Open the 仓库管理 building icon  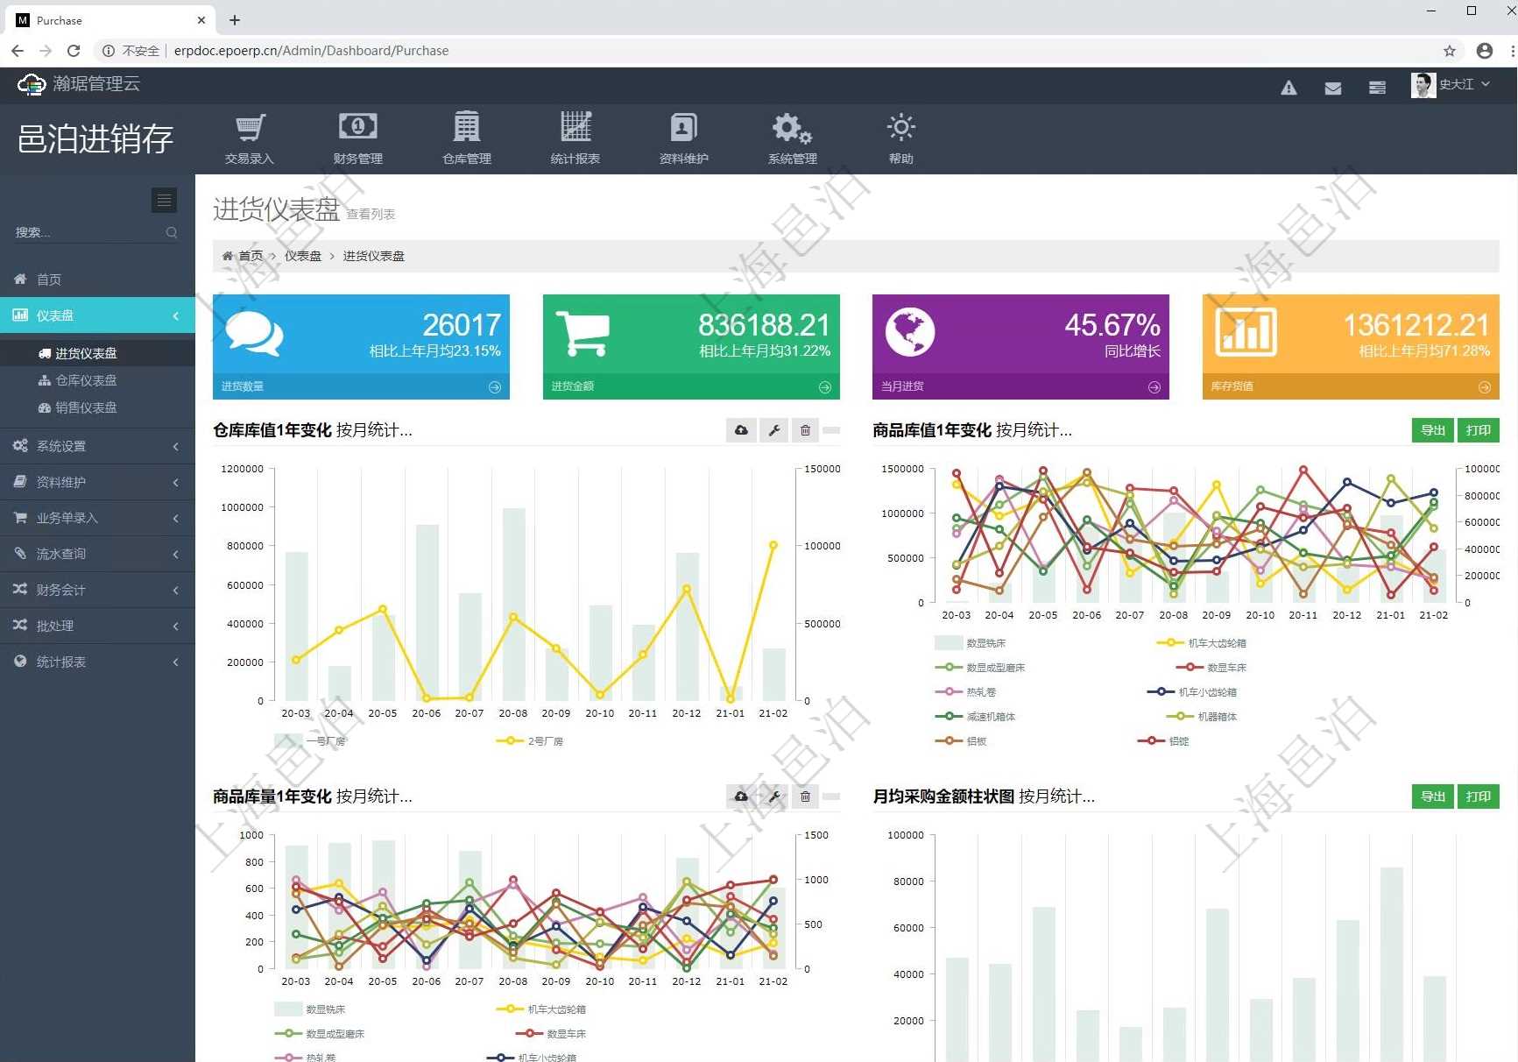466,129
